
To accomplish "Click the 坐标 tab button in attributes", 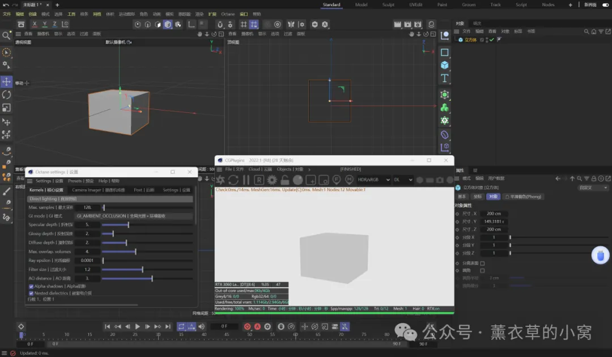I will tap(478, 197).
